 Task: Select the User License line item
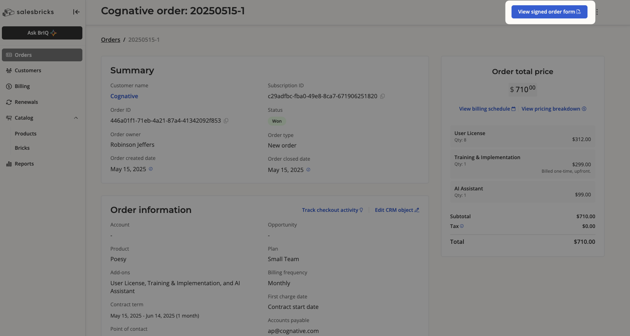(523, 137)
